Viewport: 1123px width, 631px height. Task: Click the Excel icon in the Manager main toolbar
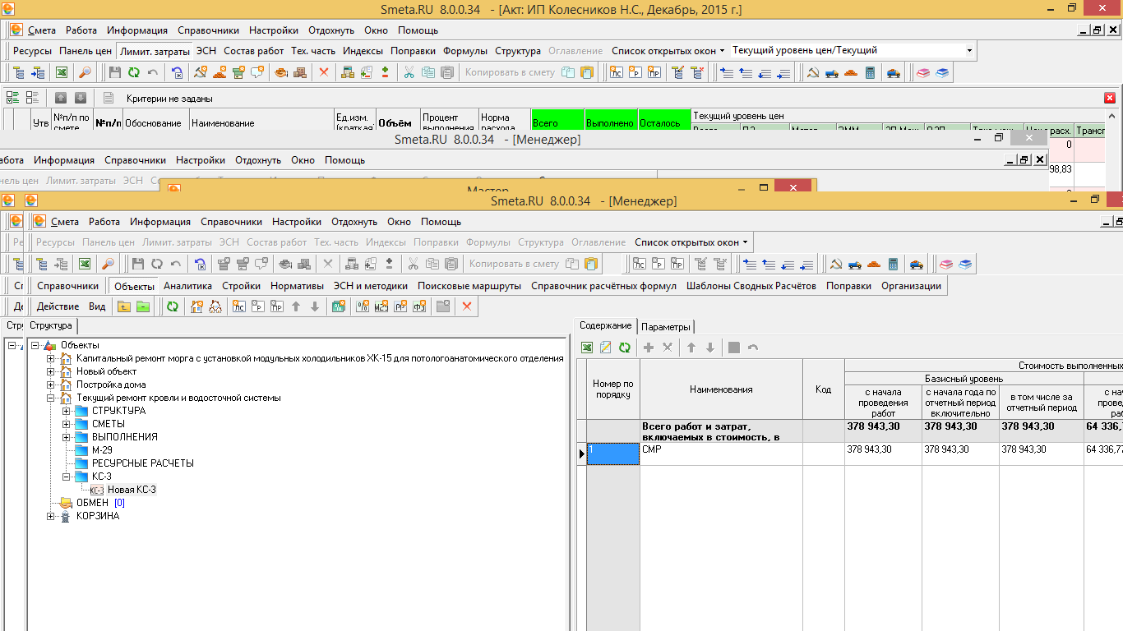[x=84, y=264]
